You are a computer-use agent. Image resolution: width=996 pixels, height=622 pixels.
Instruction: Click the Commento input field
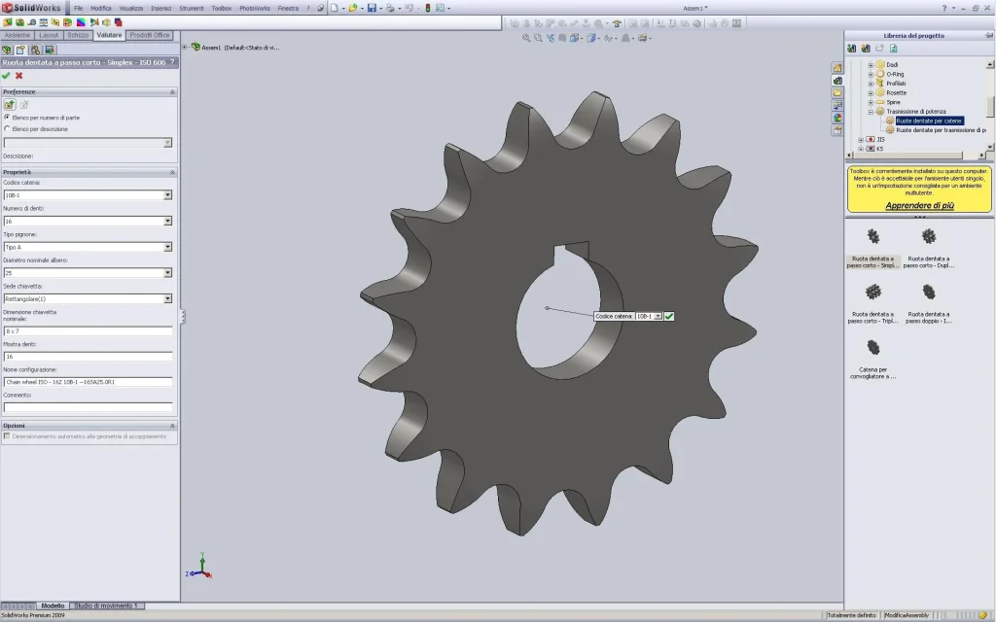[x=88, y=407]
